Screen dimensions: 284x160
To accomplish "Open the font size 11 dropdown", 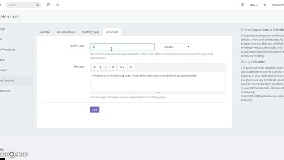I will pyautogui.click(x=122, y=67).
